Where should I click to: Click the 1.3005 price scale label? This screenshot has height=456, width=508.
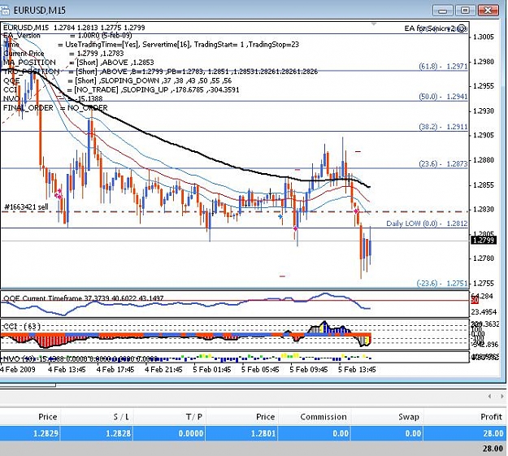[484, 37]
